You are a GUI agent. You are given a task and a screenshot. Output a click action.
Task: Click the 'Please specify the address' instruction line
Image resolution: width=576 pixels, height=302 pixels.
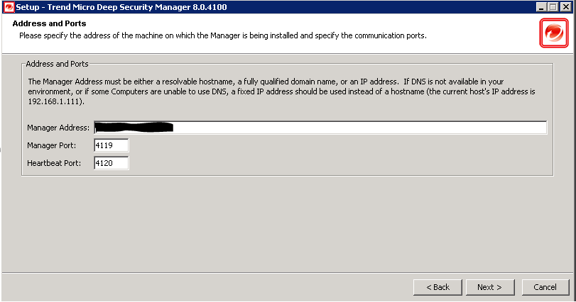coord(223,35)
